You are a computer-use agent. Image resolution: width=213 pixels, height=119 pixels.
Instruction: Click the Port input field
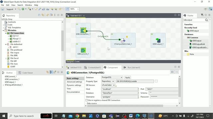pos(162,89)
